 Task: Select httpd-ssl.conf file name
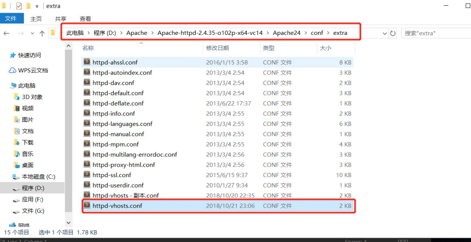coord(112,175)
